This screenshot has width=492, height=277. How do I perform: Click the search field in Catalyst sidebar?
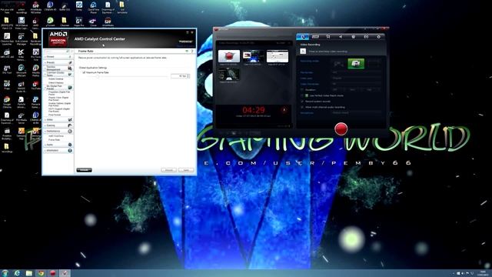click(58, 51)
